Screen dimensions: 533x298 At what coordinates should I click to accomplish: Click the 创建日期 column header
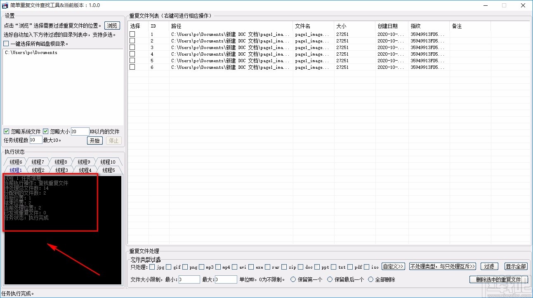click(392, 26)
